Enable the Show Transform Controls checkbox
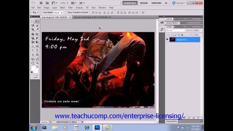This screenshot has height=131, width=233. tap(67, 12)
